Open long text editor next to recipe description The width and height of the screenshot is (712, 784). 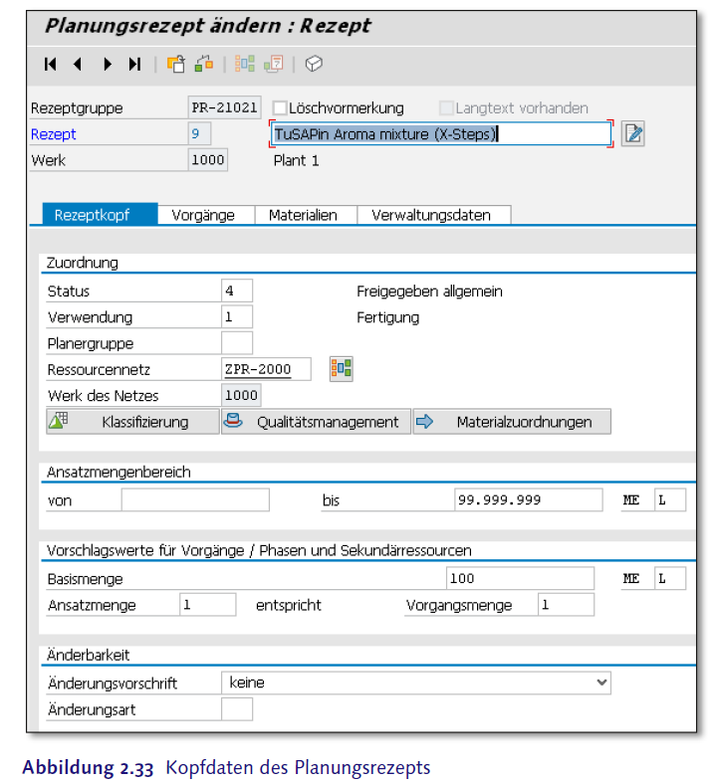[633, 133]
